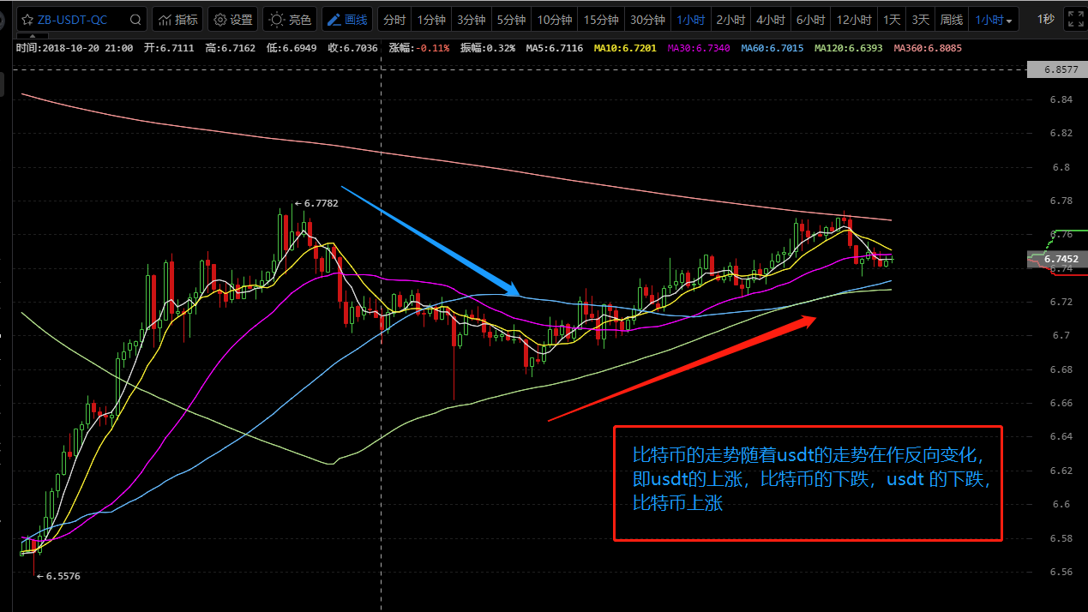The height and width of the screenshot is (612, 1088).
Task: Click the 6.84 price axis label
Action: pyautogui.click(x=1061, y=99)
